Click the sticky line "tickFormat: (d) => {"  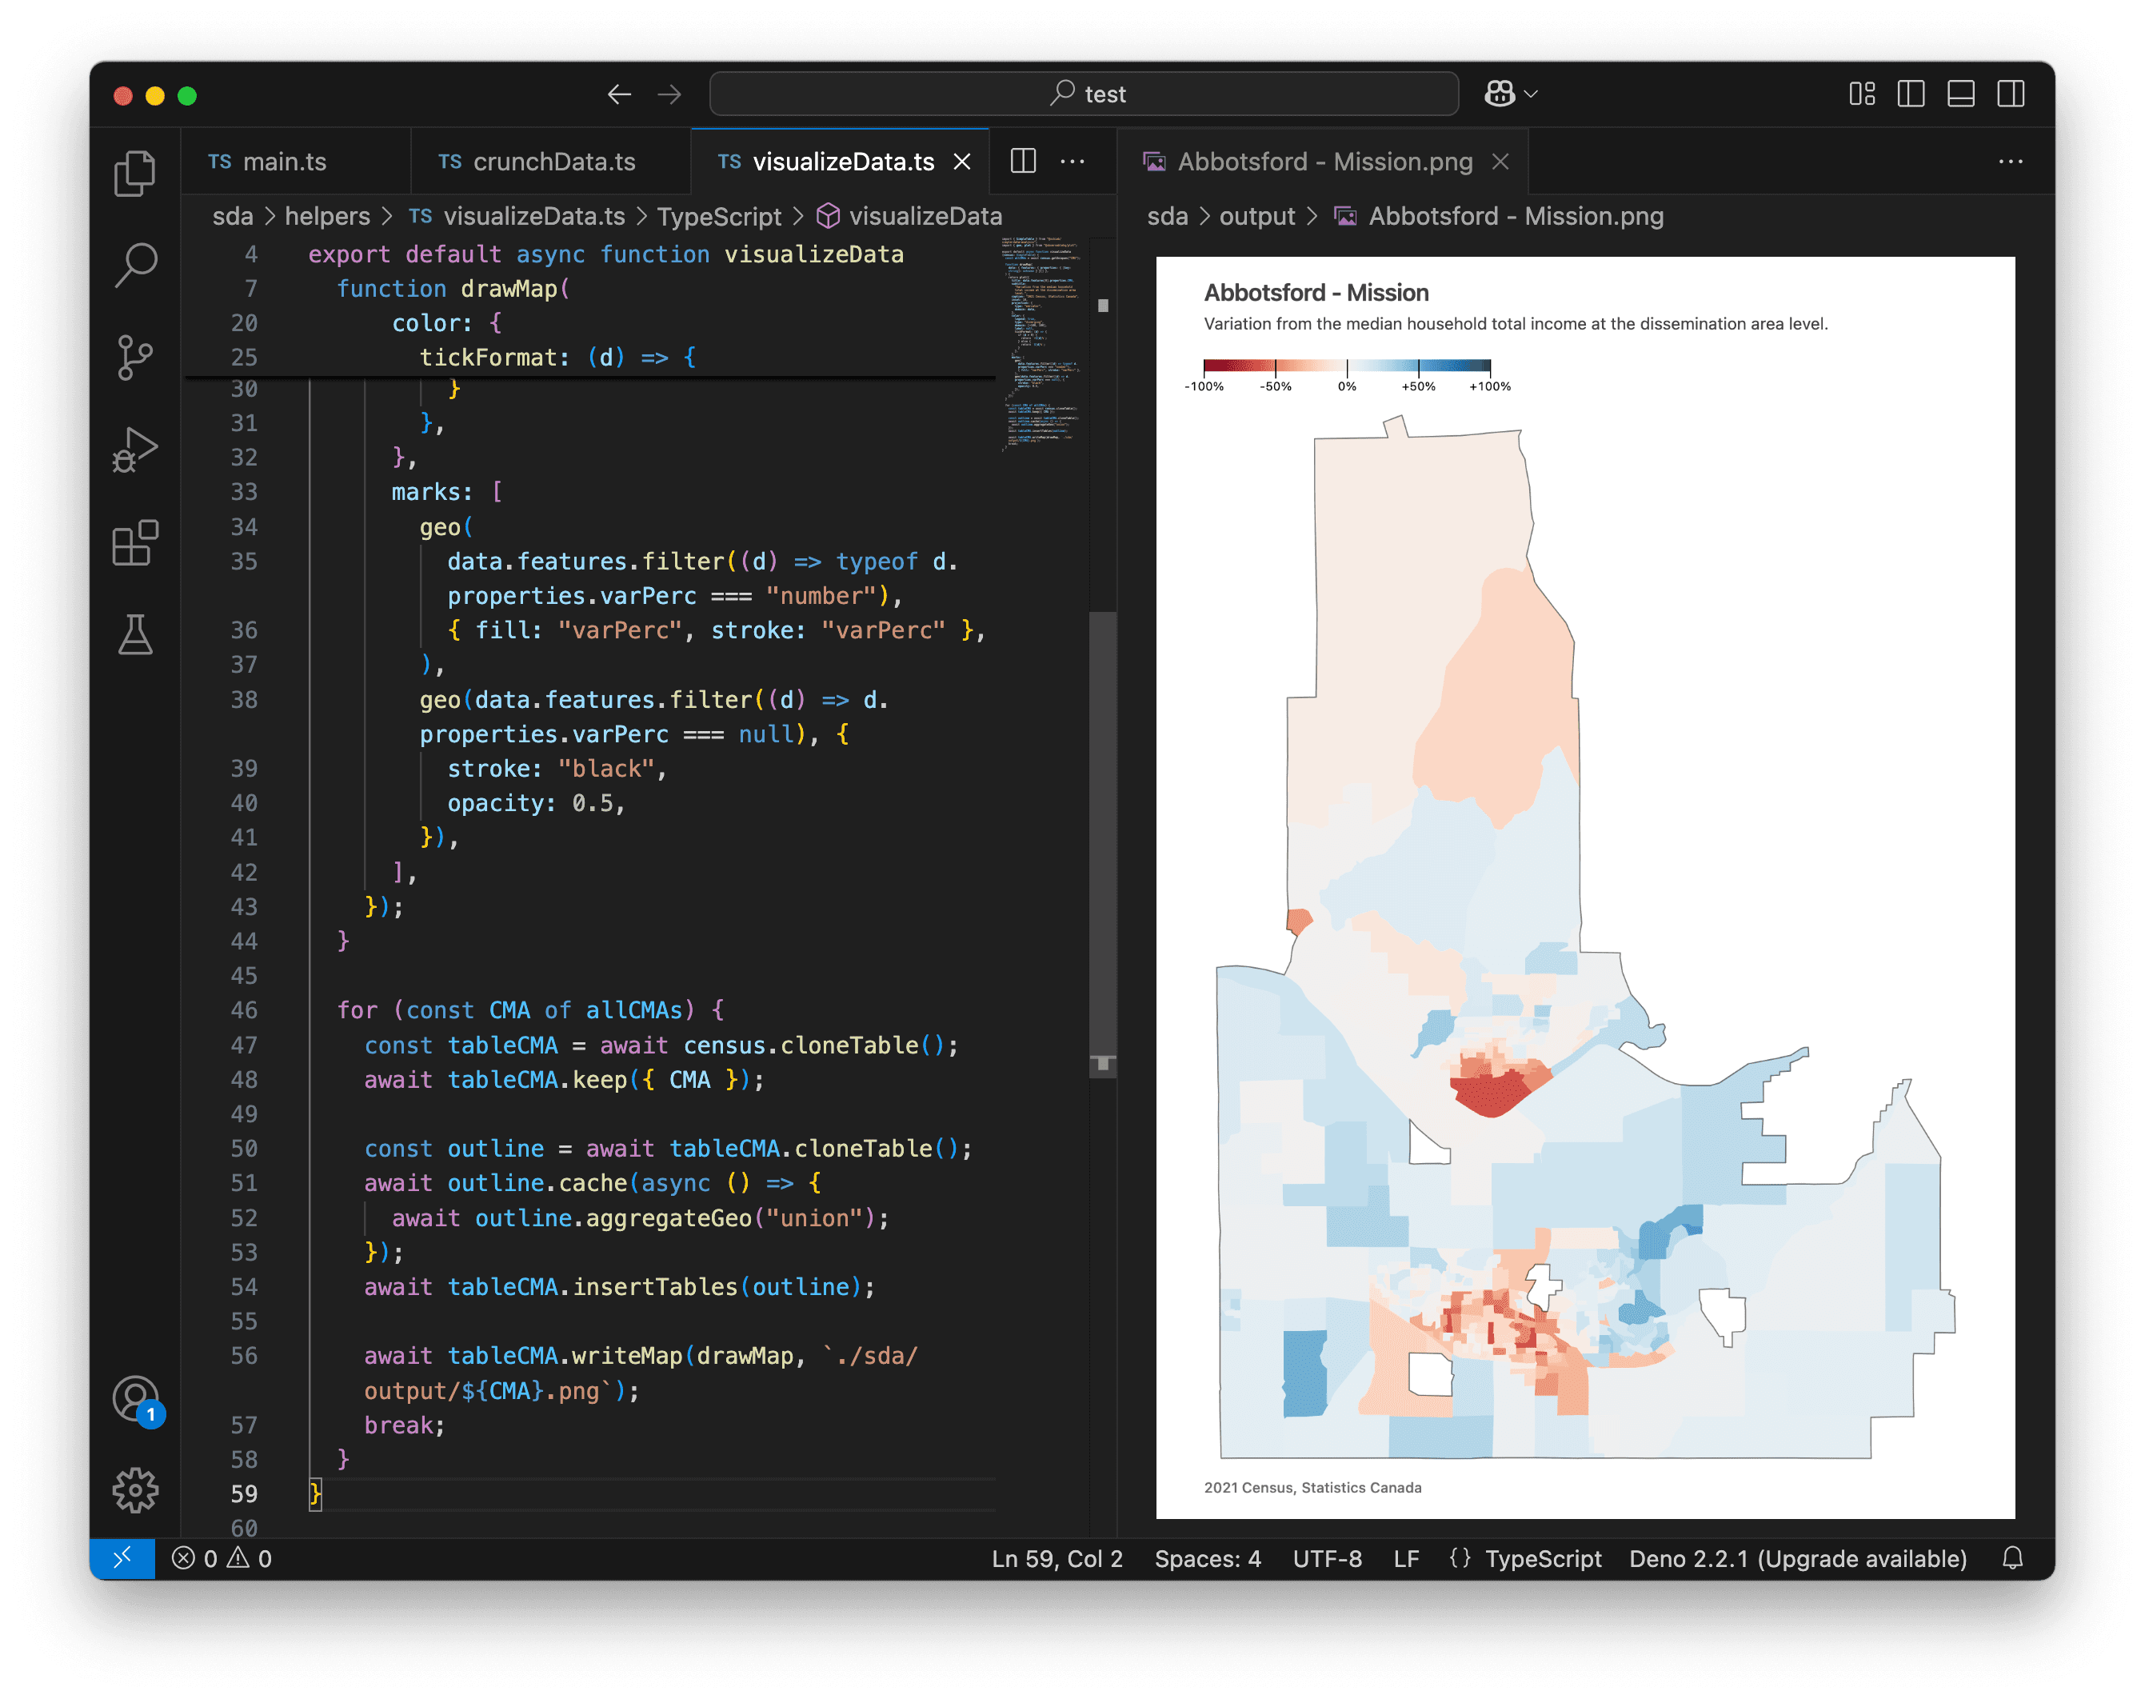[557, 357]
